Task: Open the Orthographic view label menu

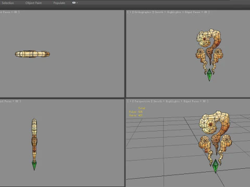Action: [x=142, y=12]
